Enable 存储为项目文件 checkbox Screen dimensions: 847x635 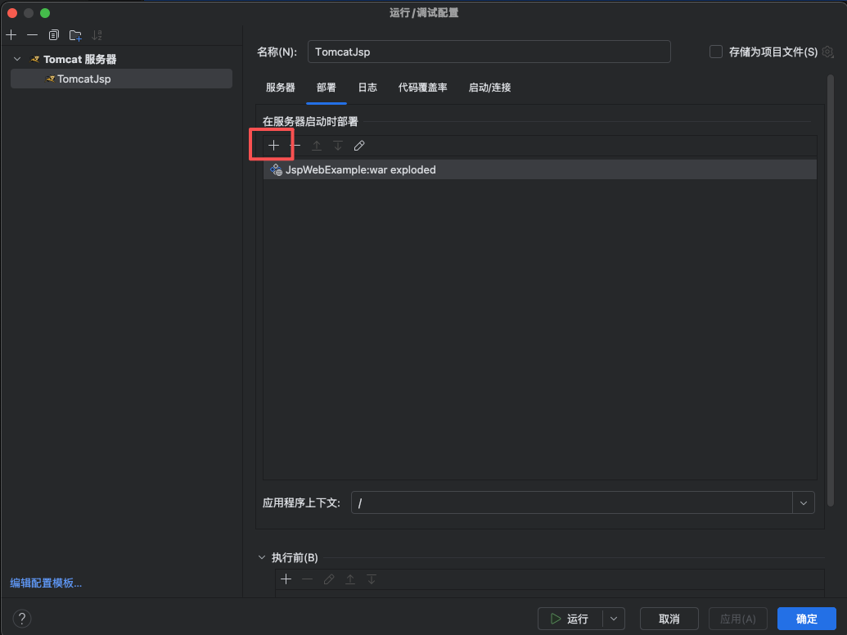pos(716,52)
